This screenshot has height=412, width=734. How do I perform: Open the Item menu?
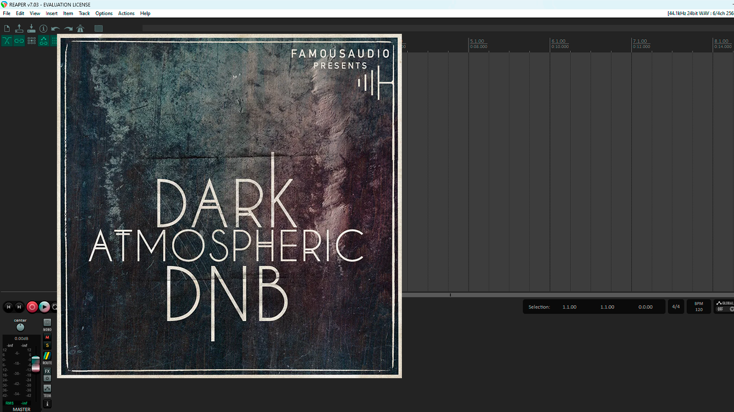[68, 13]
